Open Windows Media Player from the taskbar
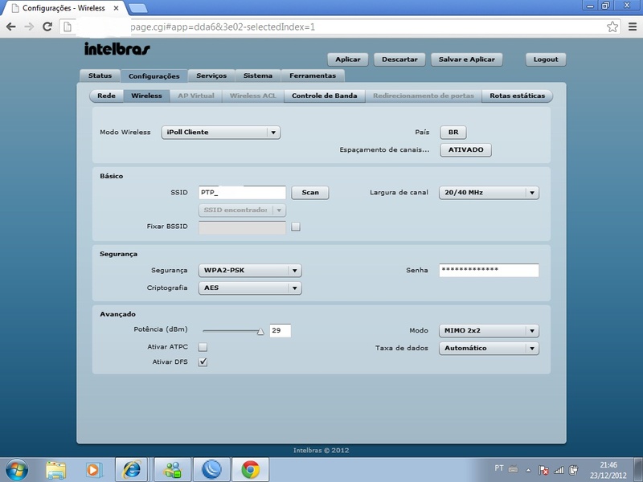Viewport: 643px width, 482px height. coord(93,470)
